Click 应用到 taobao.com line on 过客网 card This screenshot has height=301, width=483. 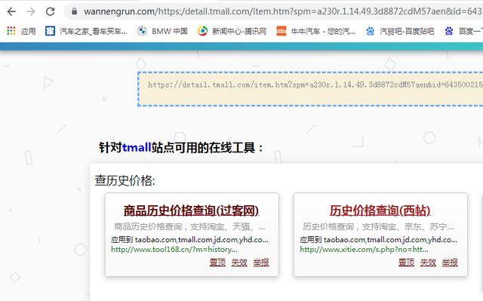pyautogui.click(x=189, y=239)
